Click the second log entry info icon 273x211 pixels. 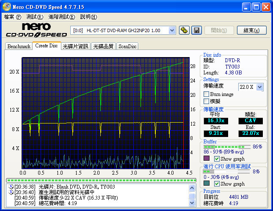click(x=11, y=192)
